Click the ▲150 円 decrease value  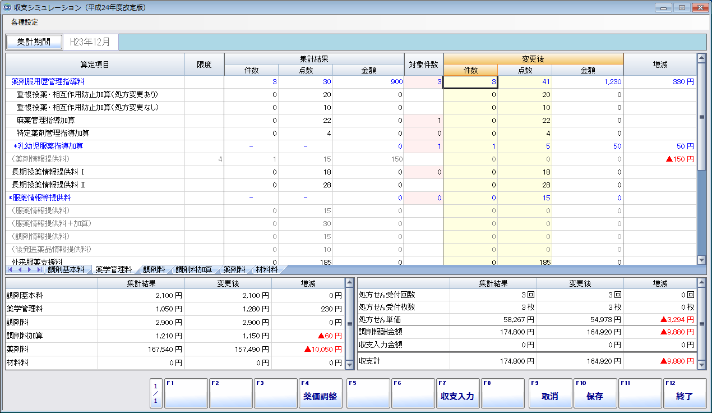[680, 159]
